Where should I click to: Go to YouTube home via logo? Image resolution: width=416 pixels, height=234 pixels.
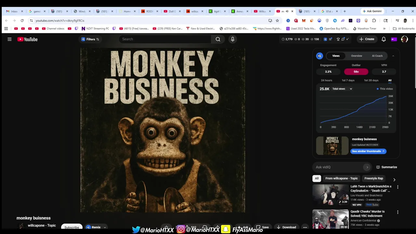(x=28, y=39)
